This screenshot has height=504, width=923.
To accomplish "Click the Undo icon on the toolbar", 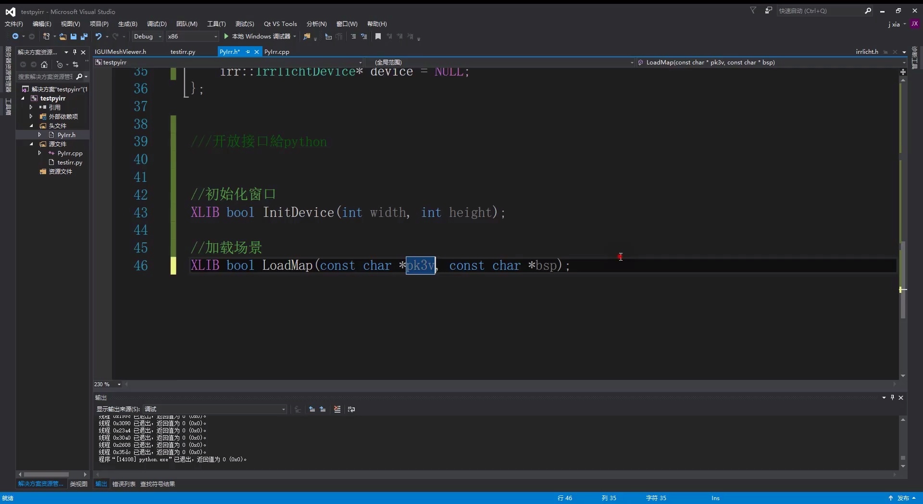I will [99, 37].
